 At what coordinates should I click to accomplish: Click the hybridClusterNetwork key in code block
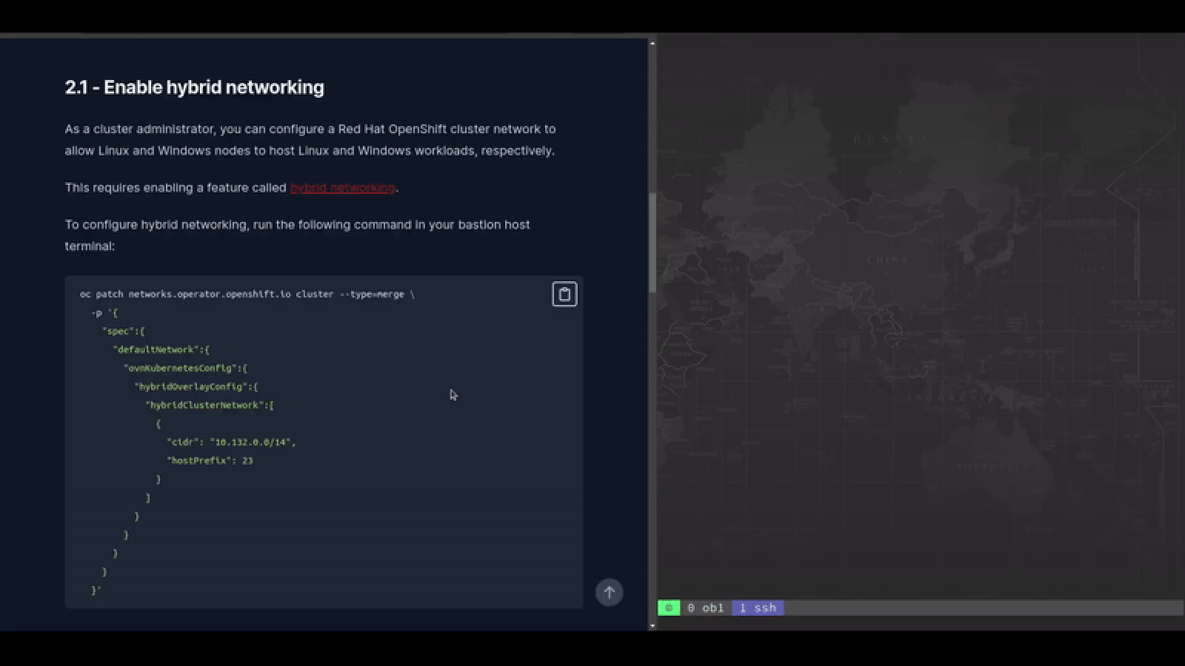point(210,405)
